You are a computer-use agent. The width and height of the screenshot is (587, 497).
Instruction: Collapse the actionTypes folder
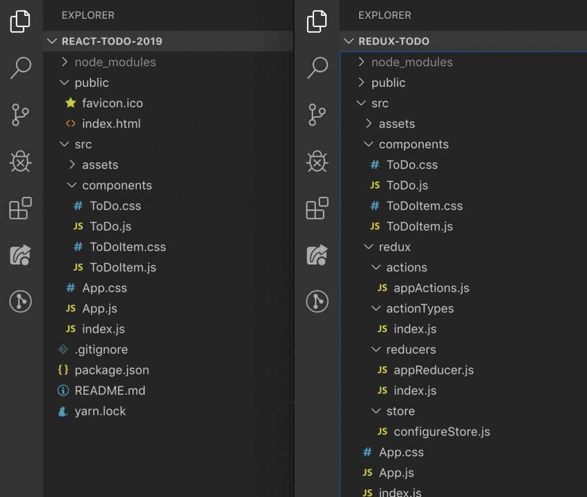coord(419,309)
